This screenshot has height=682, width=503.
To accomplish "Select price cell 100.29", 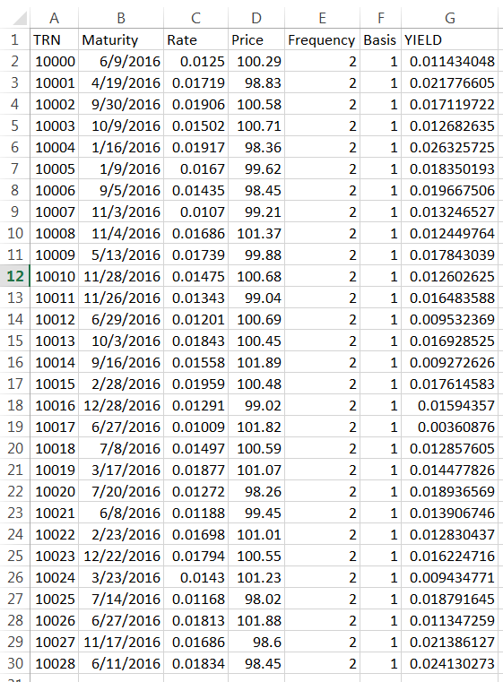I will point(256,61).
